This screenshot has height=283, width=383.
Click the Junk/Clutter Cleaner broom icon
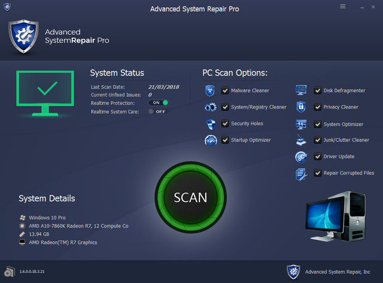coord(302,141)
